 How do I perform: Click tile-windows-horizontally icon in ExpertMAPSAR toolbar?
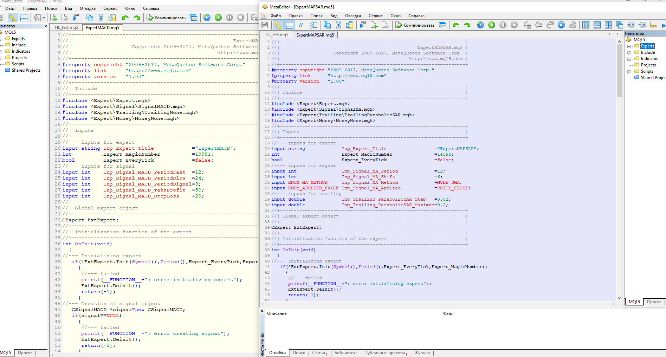(597, 25)
